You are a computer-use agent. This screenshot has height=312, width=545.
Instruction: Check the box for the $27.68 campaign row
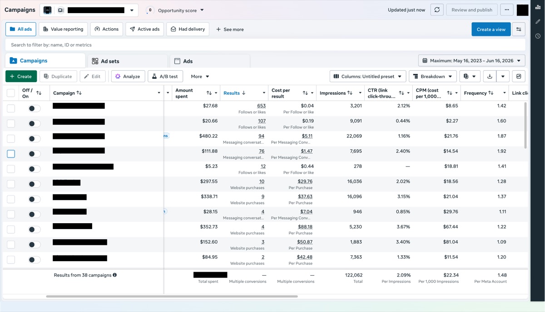11,108
